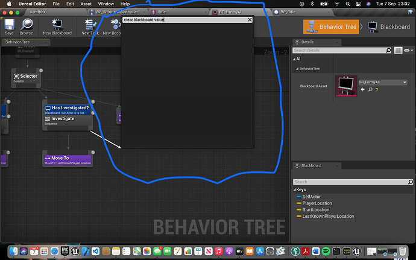
Task: Select the PlayerLocation blackboard key
Action: click(317, 203)
